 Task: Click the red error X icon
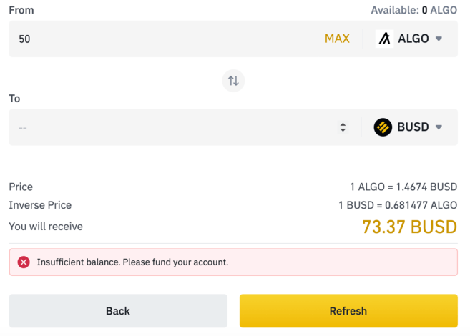24,262
